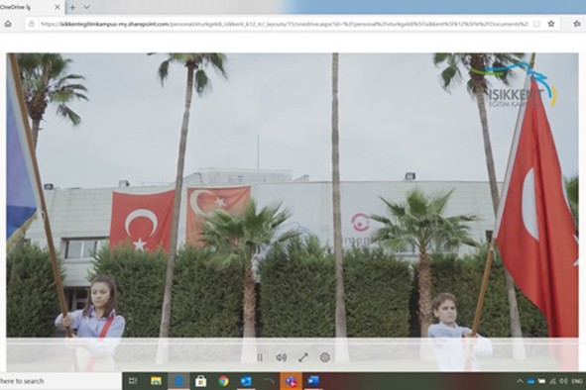
Task: Go to browser home page
Action: (8, 24)
